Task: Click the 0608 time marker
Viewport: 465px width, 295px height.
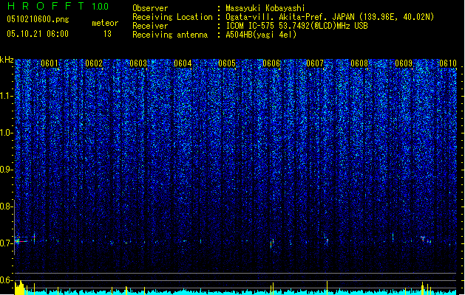Action: [x=359, y=63]
